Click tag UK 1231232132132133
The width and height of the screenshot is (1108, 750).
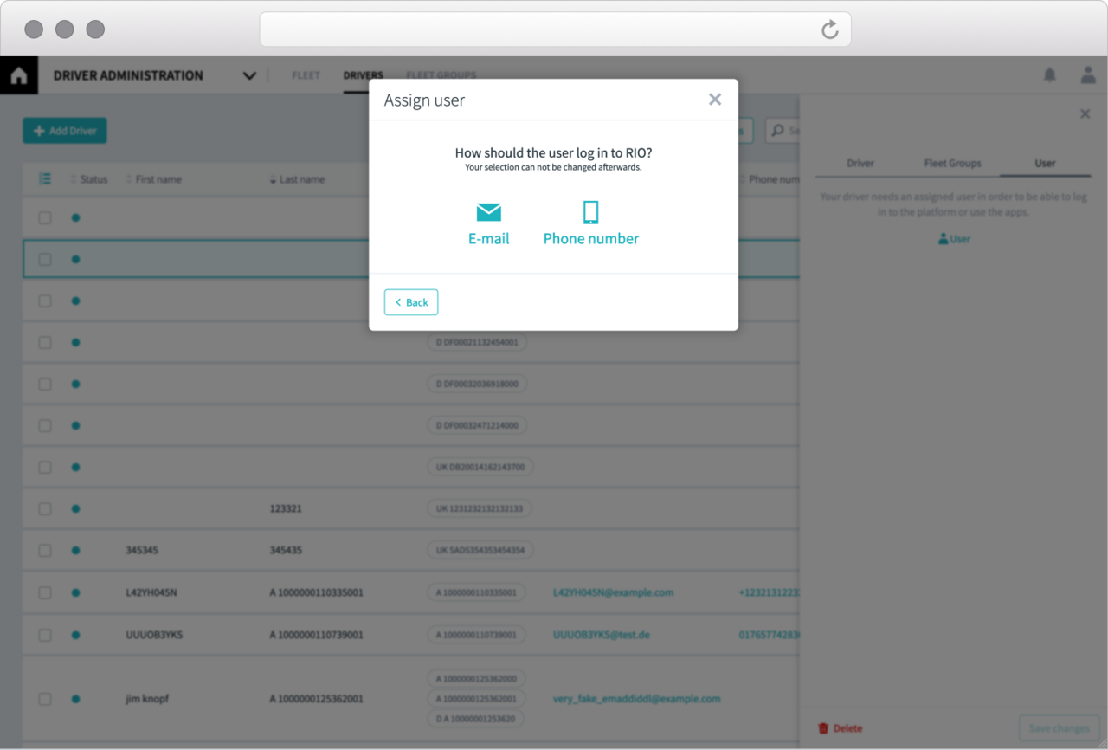point(480,508)
